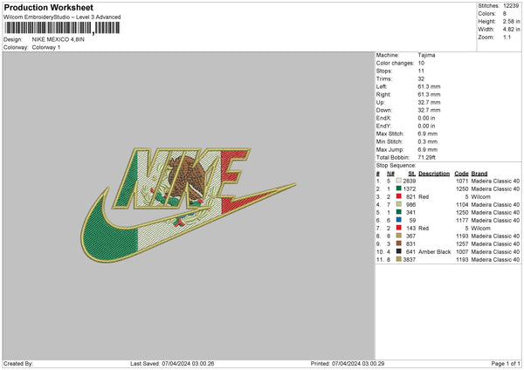Select the red swatch beside stitch count 821
524x370 pixels.
[399, 196]
